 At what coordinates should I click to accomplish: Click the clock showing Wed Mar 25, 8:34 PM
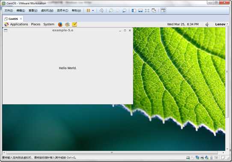pos(183,24)
